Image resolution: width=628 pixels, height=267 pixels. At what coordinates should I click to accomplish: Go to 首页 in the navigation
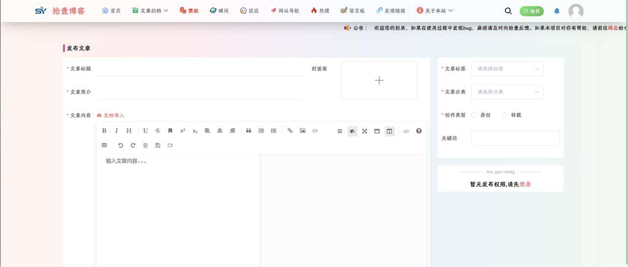pos(111,10)
